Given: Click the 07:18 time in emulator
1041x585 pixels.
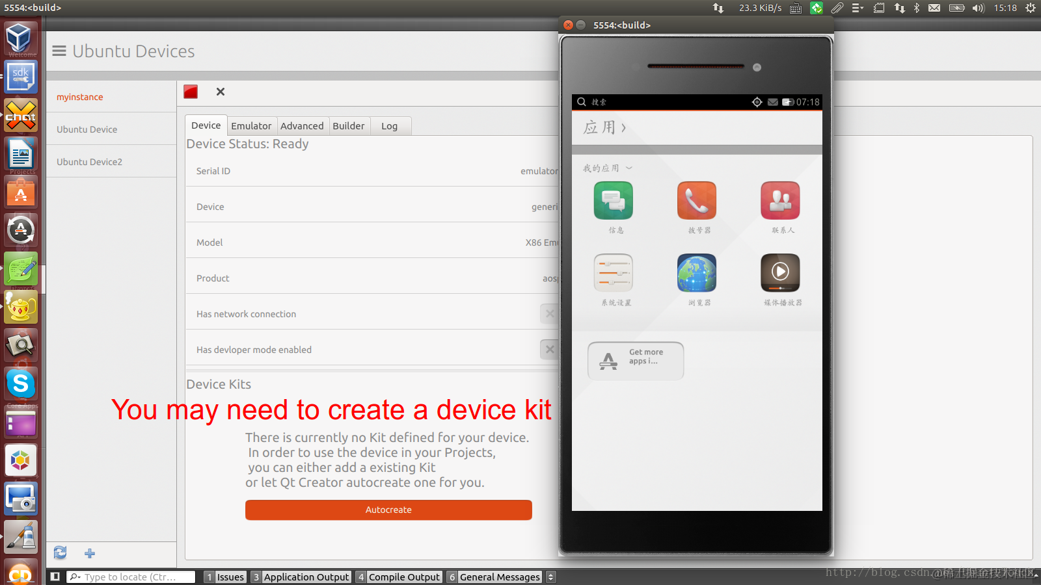Looking at the screenshot, I should coord(807,102).
